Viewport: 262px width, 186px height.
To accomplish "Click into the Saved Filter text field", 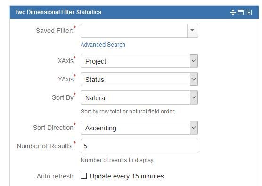I will coord(134,31).
